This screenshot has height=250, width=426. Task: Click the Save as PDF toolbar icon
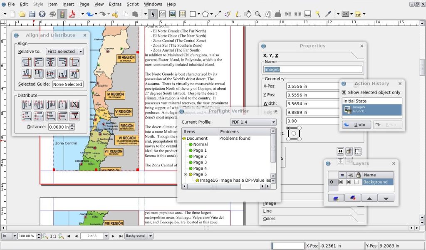coord(72,14)
